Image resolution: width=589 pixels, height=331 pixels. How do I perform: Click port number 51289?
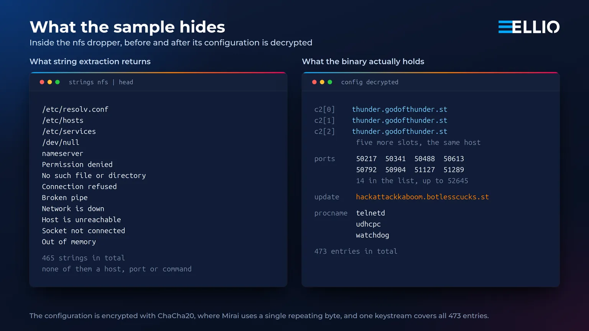(x=454, y=170)
